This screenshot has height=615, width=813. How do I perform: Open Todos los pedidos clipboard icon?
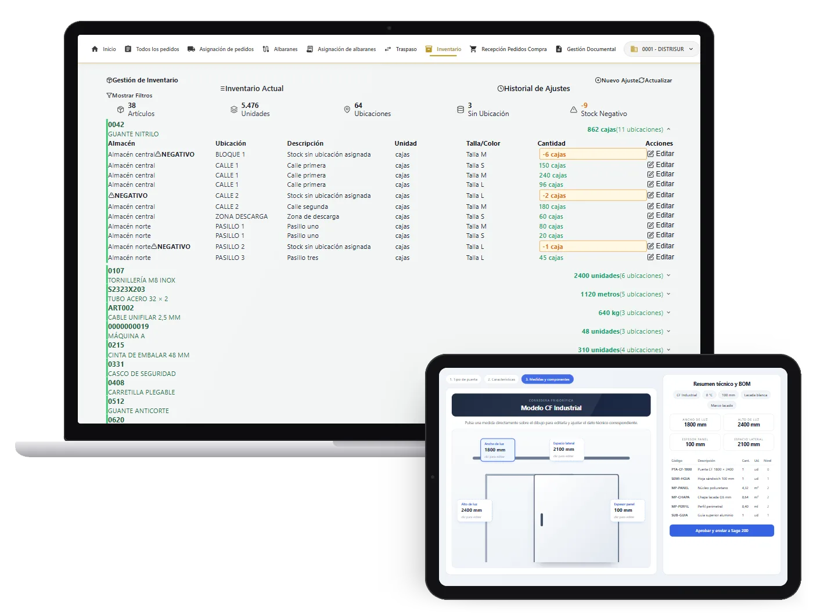128,49
